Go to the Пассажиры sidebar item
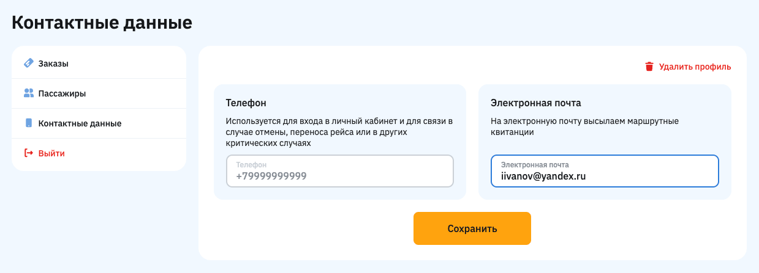The height and width of the screenshot is (273, 759). click(x=99, y=93)
